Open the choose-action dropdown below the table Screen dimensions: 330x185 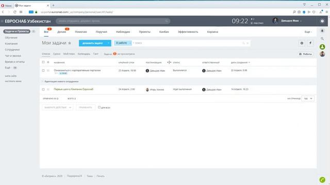click(x=58, y=107)
